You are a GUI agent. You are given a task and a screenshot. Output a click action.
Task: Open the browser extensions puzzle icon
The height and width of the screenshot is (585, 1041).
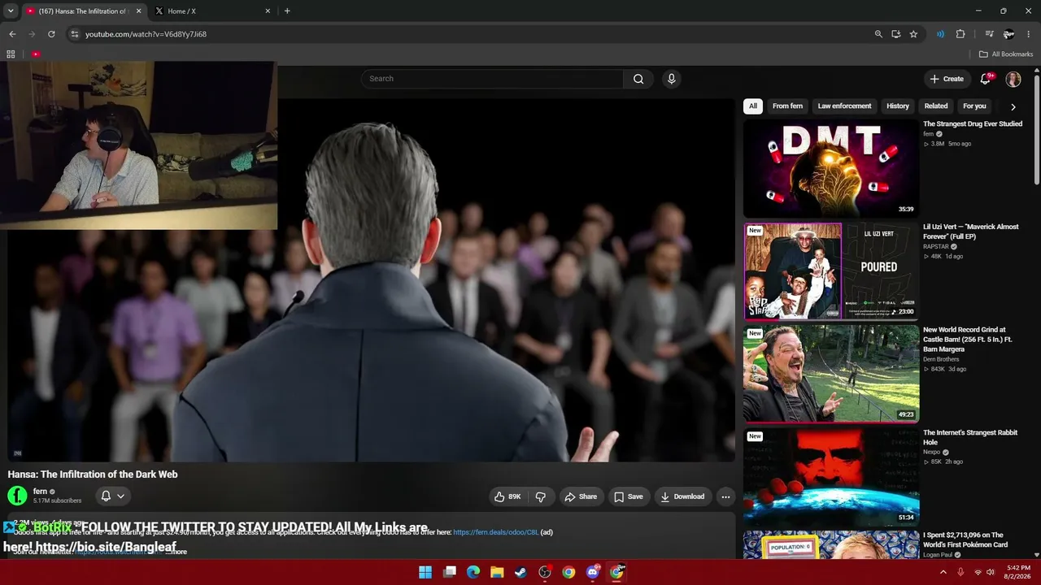960,34
